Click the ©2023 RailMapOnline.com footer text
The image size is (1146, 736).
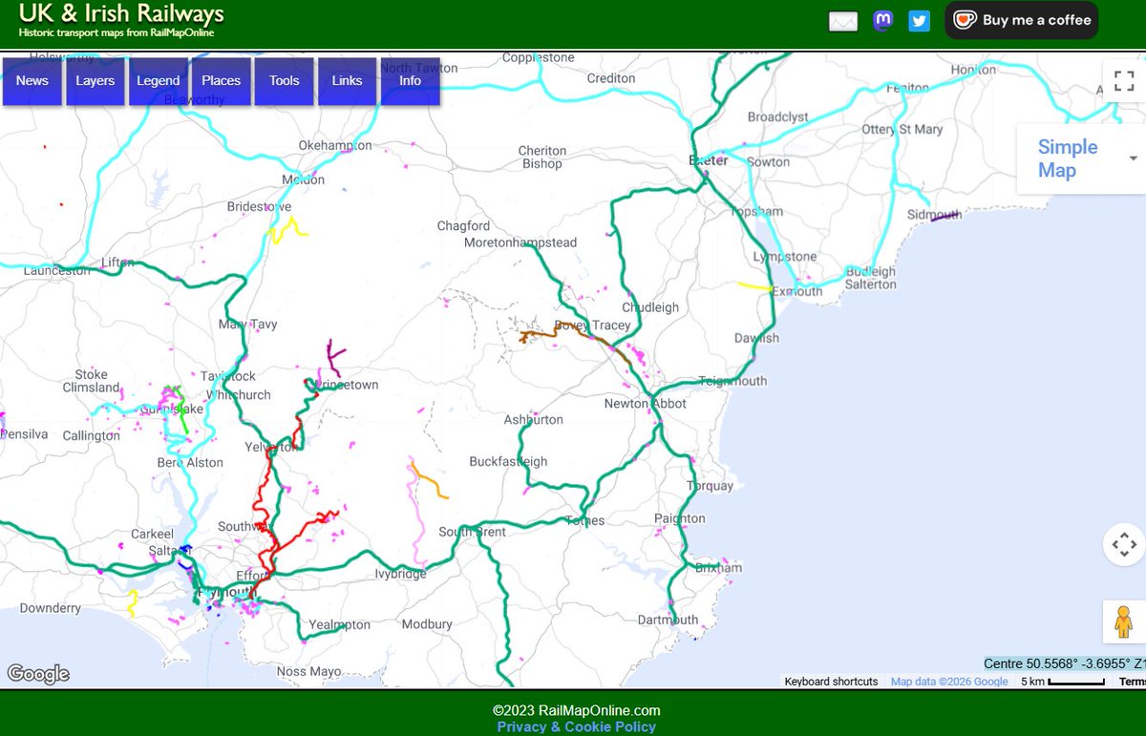coord(576,710)
